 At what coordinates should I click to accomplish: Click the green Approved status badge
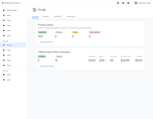(x=42, y=32)
